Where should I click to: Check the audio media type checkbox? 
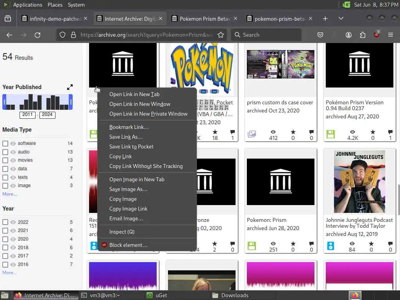pyautogui.click(x=5, y=152)
